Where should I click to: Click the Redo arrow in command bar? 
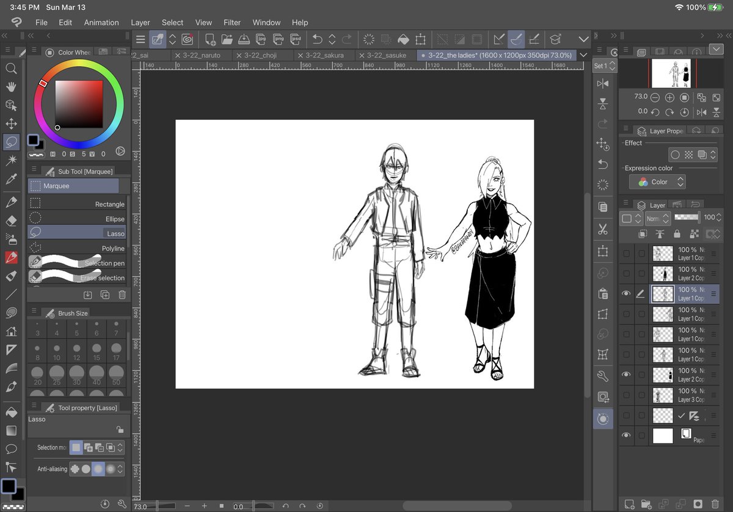click(347, 39)
